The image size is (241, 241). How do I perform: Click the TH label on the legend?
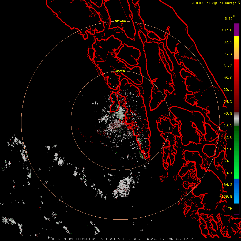pyautogui.click(x=230, y=209)
